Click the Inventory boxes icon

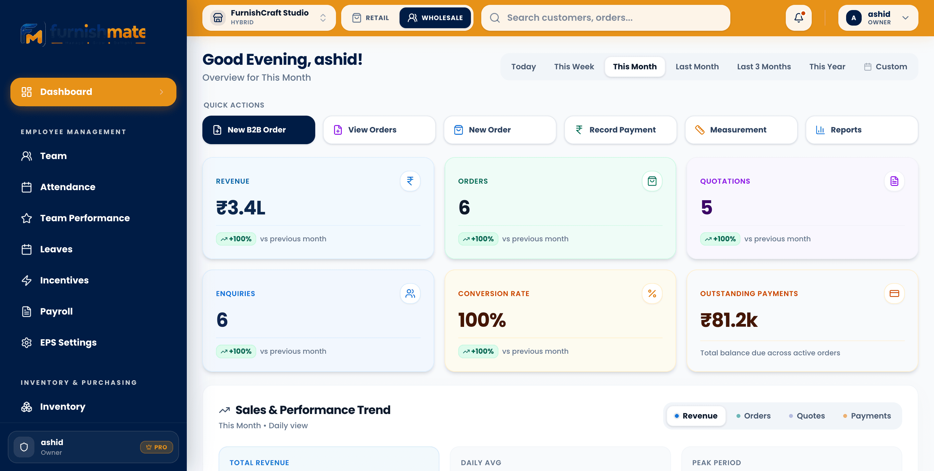pyautogui.click(x=27, y=407)
